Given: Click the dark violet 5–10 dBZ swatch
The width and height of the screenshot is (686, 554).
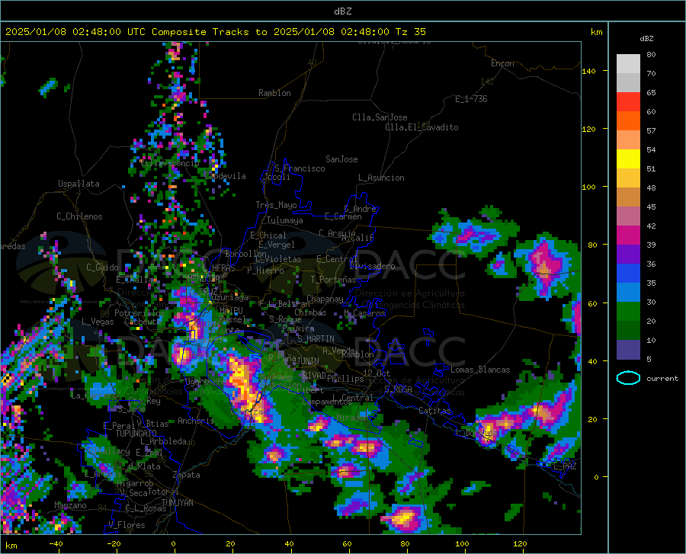Looking at the screenshot, I should coord(628,350).
